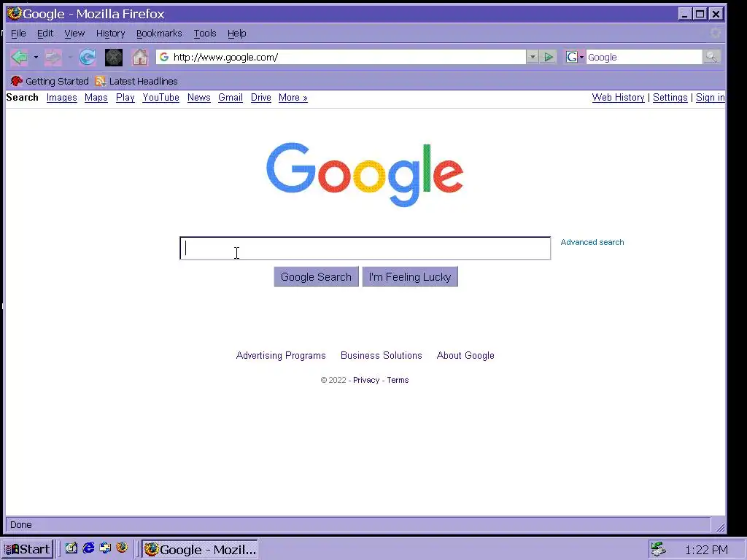This screenshot has width=747, height=560.
Task: Launch Internet Explorer from quick launch
Action: click(88, 548)
